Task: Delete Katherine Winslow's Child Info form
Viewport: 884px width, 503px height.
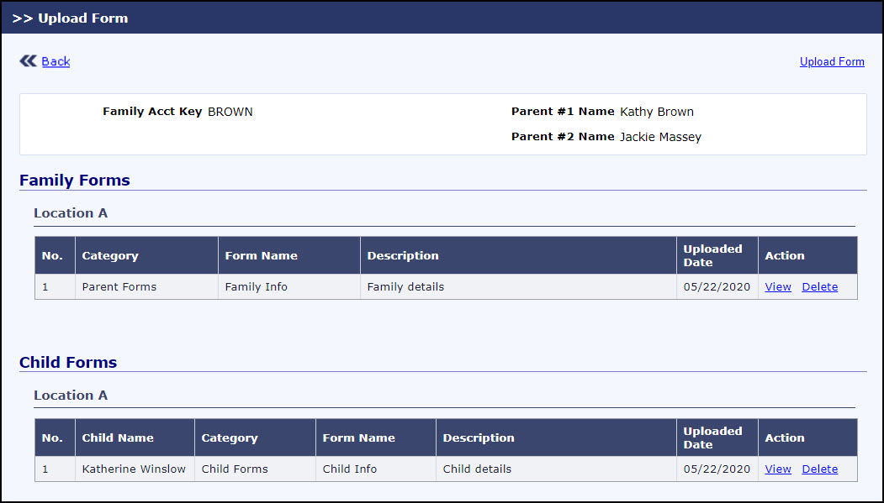Action: [x=819, y=469]
